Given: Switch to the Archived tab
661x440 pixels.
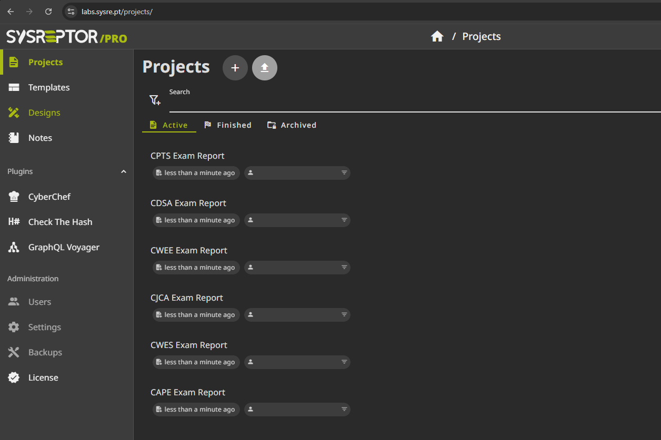Looking at the screenshot, I should (x=292, y=125).
